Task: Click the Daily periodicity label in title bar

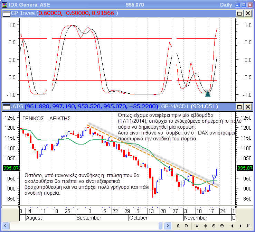Action: [226, 4]
